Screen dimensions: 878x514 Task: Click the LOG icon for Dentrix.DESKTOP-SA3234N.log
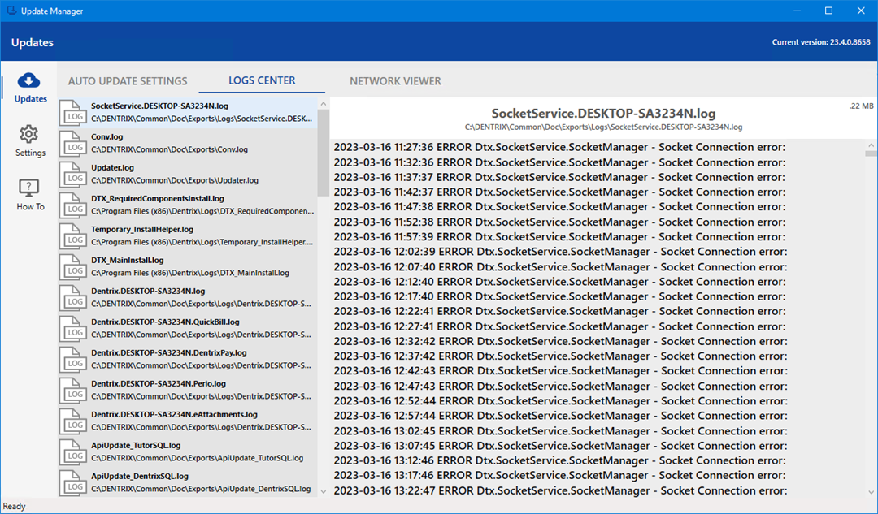(73, 297)
